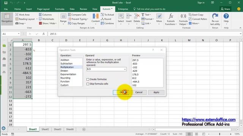Click Exact Copy tool

(196, 15)
